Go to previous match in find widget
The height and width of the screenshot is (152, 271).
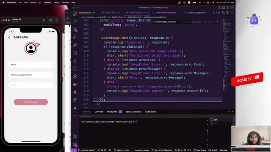(x=205, y=22)
